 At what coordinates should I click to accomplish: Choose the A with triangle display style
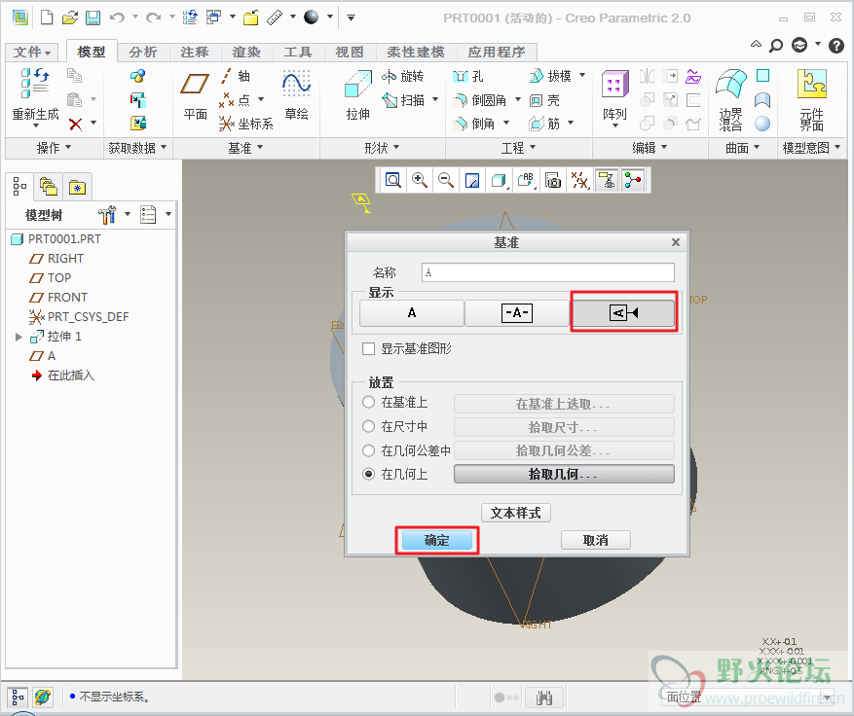point(623,313)
